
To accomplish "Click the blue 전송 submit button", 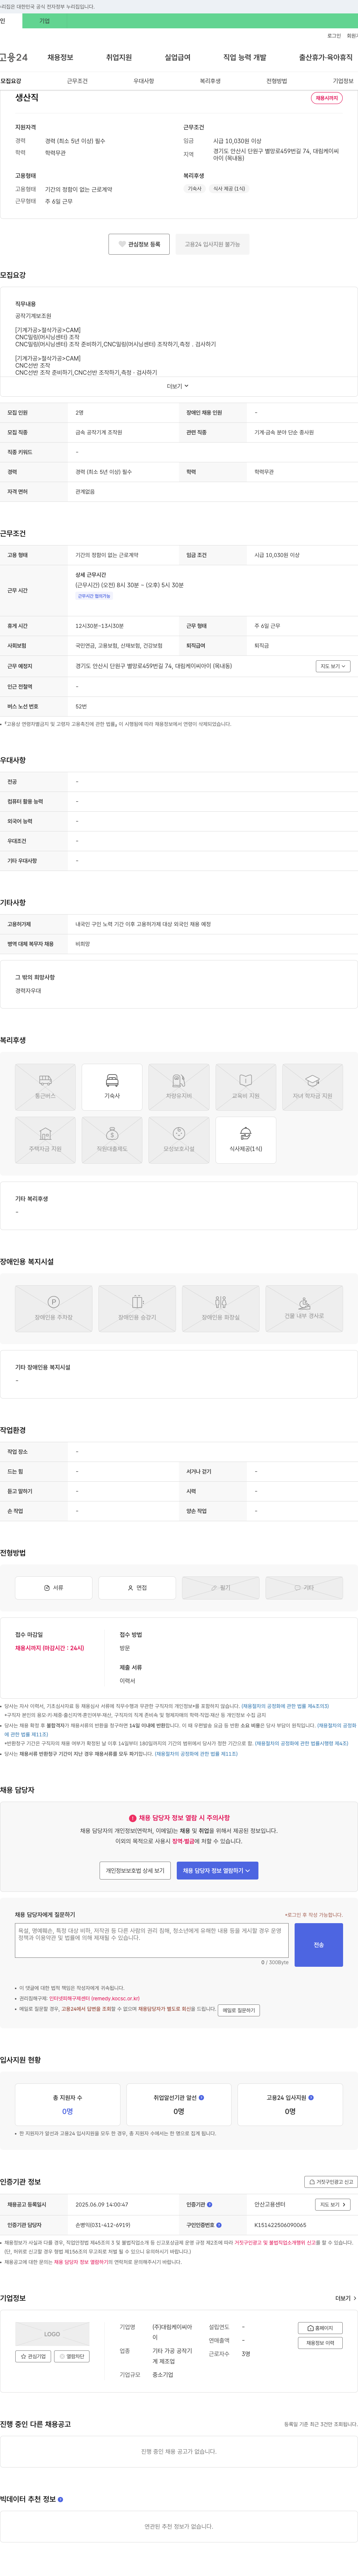I will click(319, 1945).
